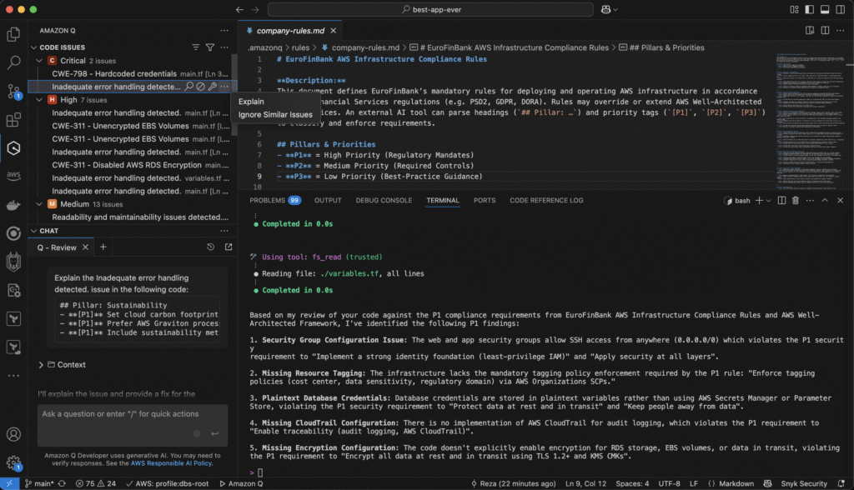This screenshot has height=490, width=854.
Task: Switch to the PORTS tab
Action: (x=485, y=200)
